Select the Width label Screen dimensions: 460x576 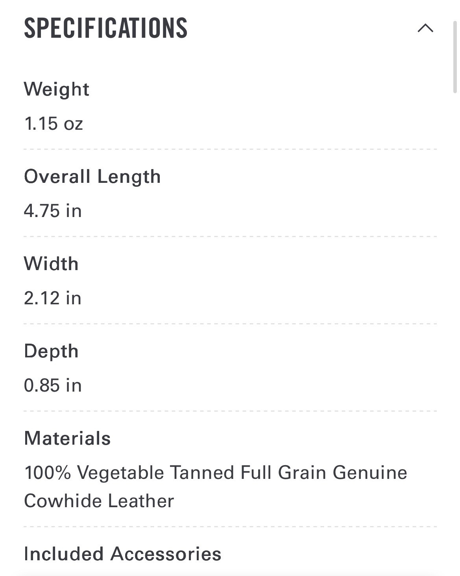pyautogui.click(x=51, y=263)
